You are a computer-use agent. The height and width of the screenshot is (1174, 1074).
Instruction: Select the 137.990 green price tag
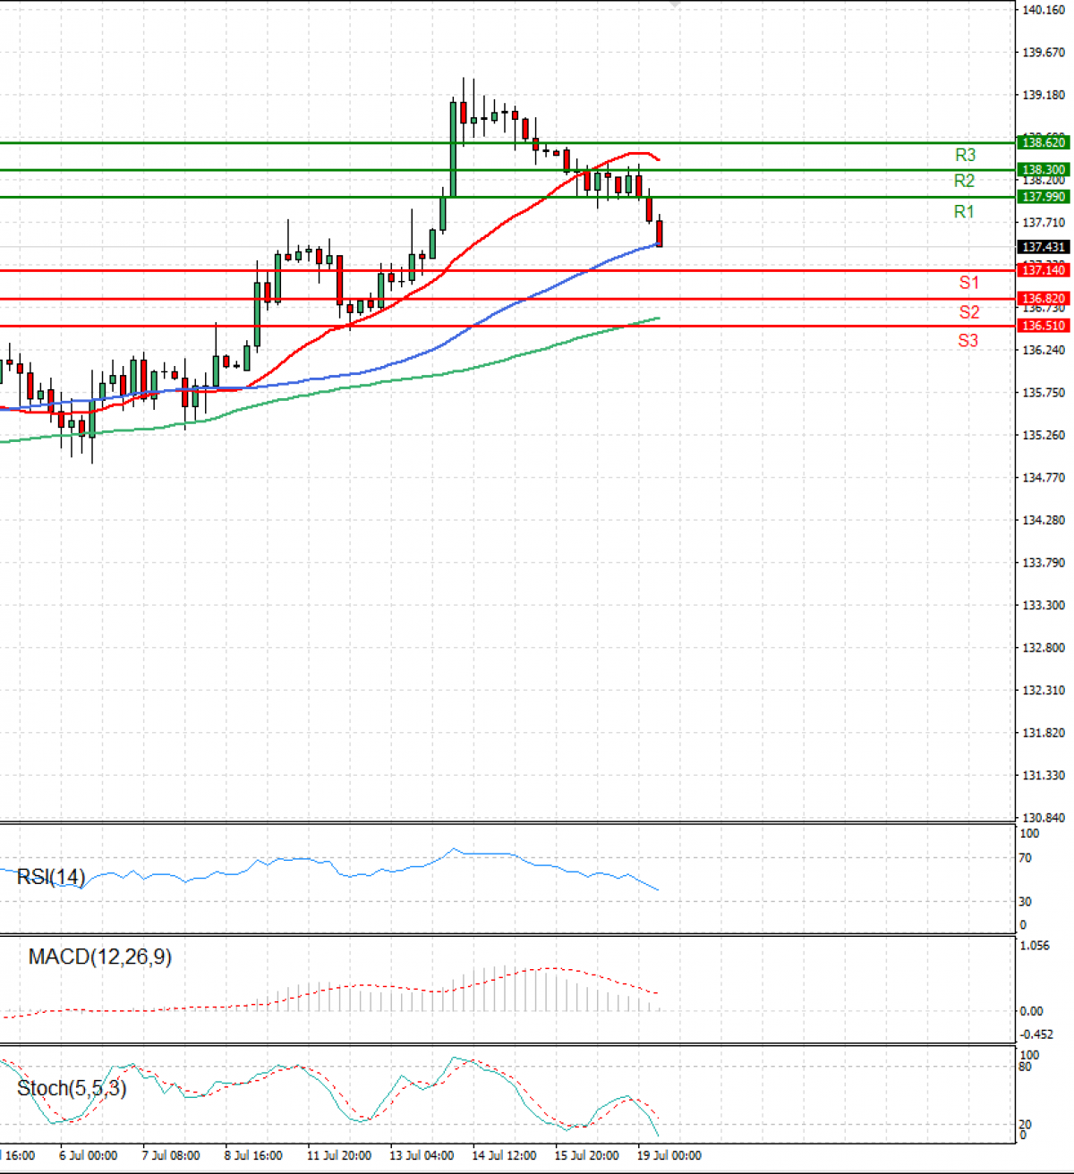coord(1044,197)
